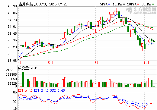
Task: Click the green 30PMA color marker
Action: pyautogui.click(x=153, y=4)
